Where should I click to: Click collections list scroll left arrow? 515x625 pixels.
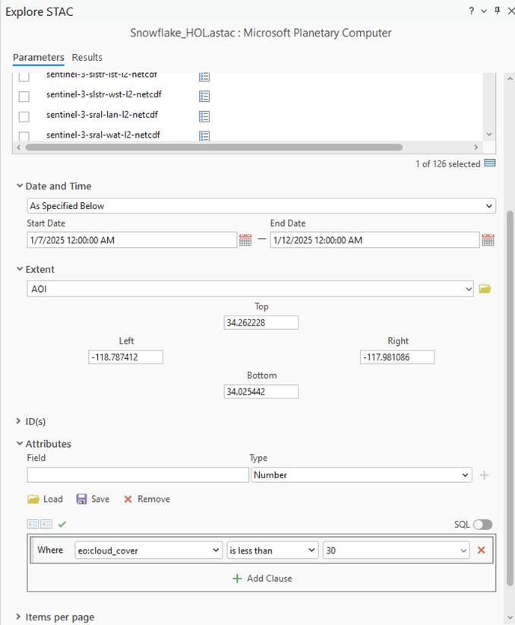click(19, 147)
